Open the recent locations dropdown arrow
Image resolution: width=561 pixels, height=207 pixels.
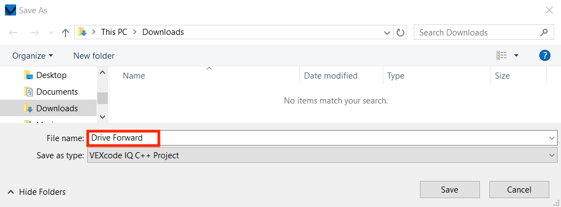(51, 33)
